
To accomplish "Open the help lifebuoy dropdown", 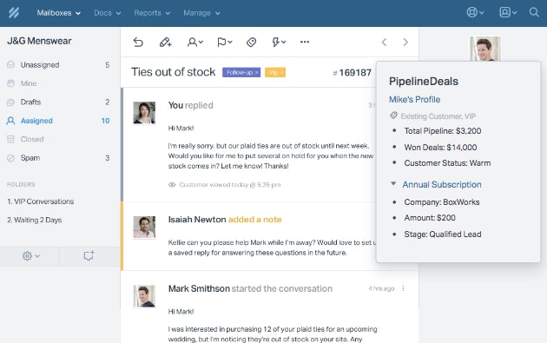I will click(x=475, y=12).
